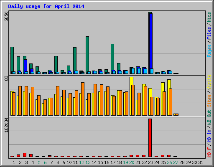Click the green weekend day 6 label
This screenshot has width=214, height=167.
45,162
